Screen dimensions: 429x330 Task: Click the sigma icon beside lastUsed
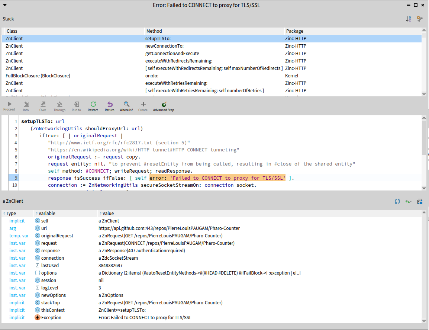pyautogui.click(x=38, y=265)
